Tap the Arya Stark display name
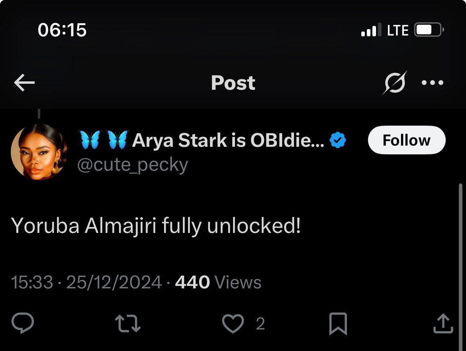This screenshot has height=351, width=466. pyautogui.click(x=228, y=140)
